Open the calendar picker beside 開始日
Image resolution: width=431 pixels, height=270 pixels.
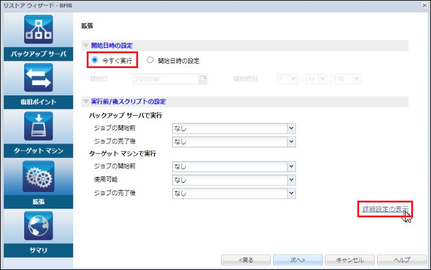point(203,79)
